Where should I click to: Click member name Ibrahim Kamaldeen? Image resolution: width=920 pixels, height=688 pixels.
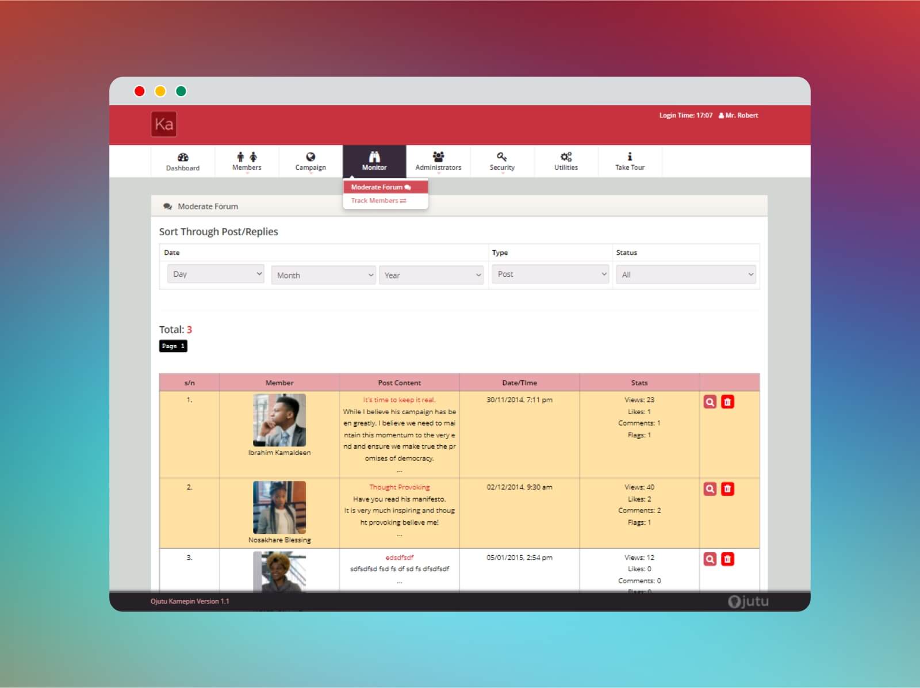[279, 453]
